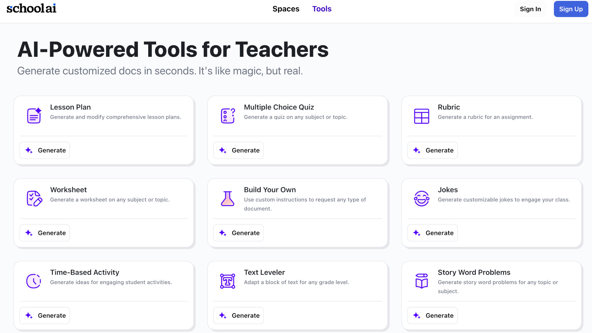Click the Jokes title
This screenshot has width=592, height=333.
tap(448, 190)
